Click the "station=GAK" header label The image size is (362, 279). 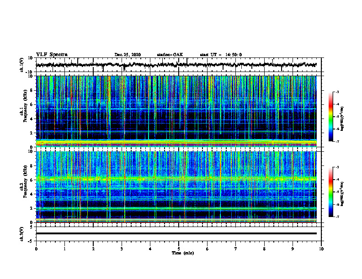(170, 55)
